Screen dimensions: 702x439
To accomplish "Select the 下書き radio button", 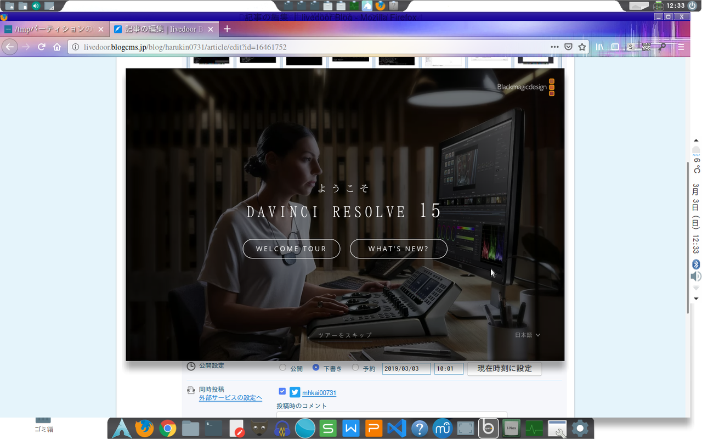I will pos(316,368).
